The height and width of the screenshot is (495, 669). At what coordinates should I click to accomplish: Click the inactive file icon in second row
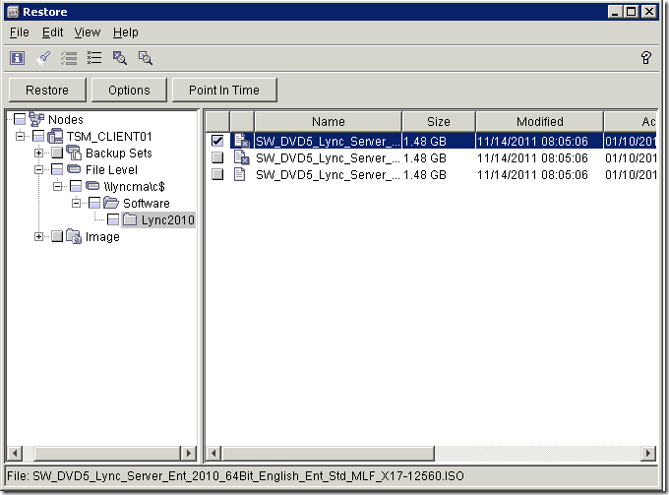241,157
